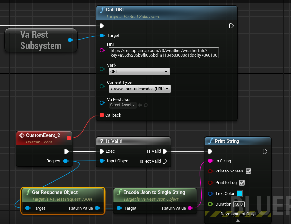The image size is (291, 224).
Task: Toggle the Print to Log checkbox
Action: (242, 183)
